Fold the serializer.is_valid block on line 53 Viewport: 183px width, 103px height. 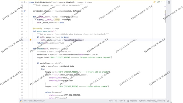(27, 63)
